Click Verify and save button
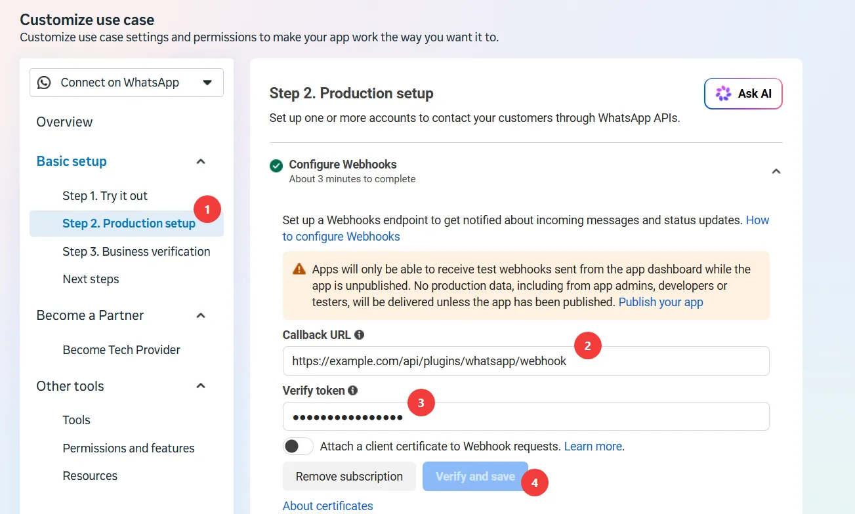 (475, 477)
